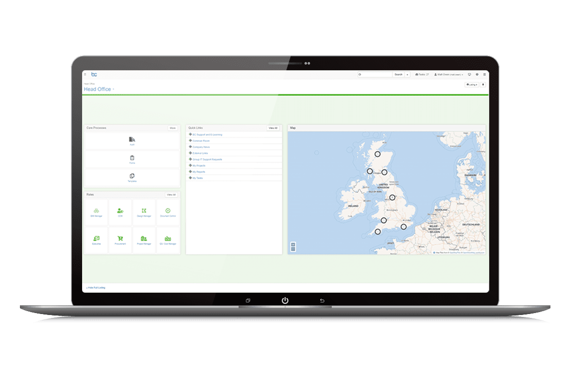Click the Head Office breadcrumb text

(88, 84)
